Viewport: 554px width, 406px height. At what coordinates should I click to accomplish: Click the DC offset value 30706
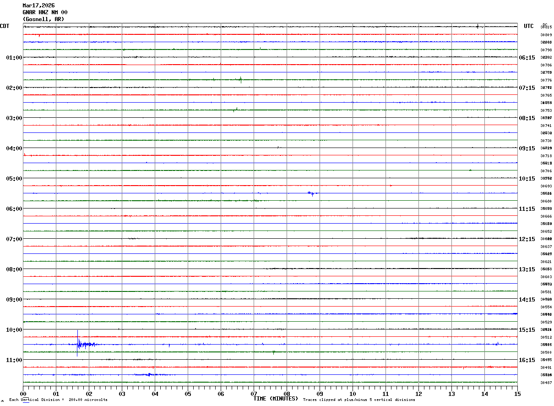pos(546,171)
